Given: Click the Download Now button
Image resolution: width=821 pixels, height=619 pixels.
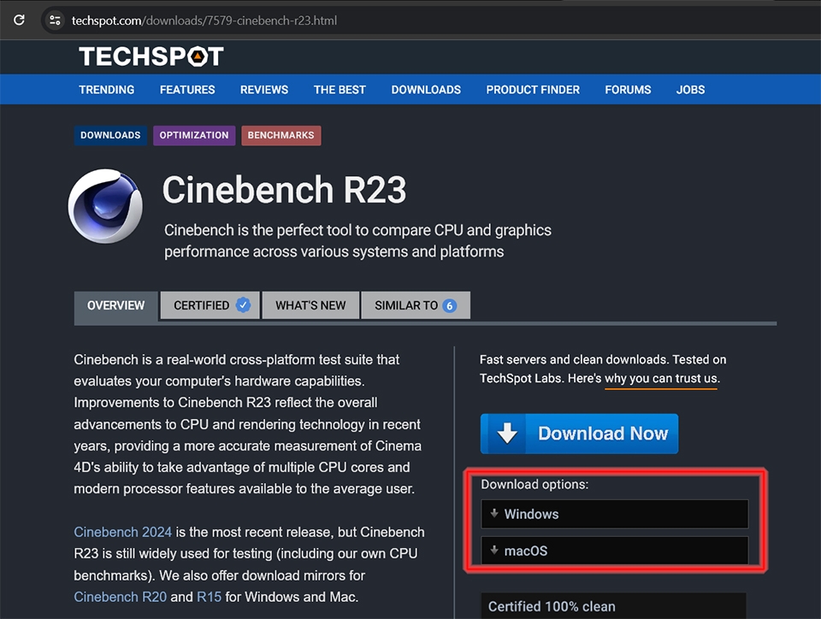Looking at the screenshot, I should point(579,433).
